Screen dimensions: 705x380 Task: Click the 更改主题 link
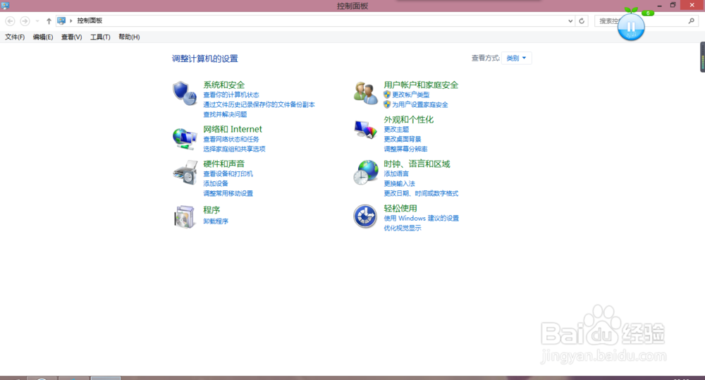[396, 129]
